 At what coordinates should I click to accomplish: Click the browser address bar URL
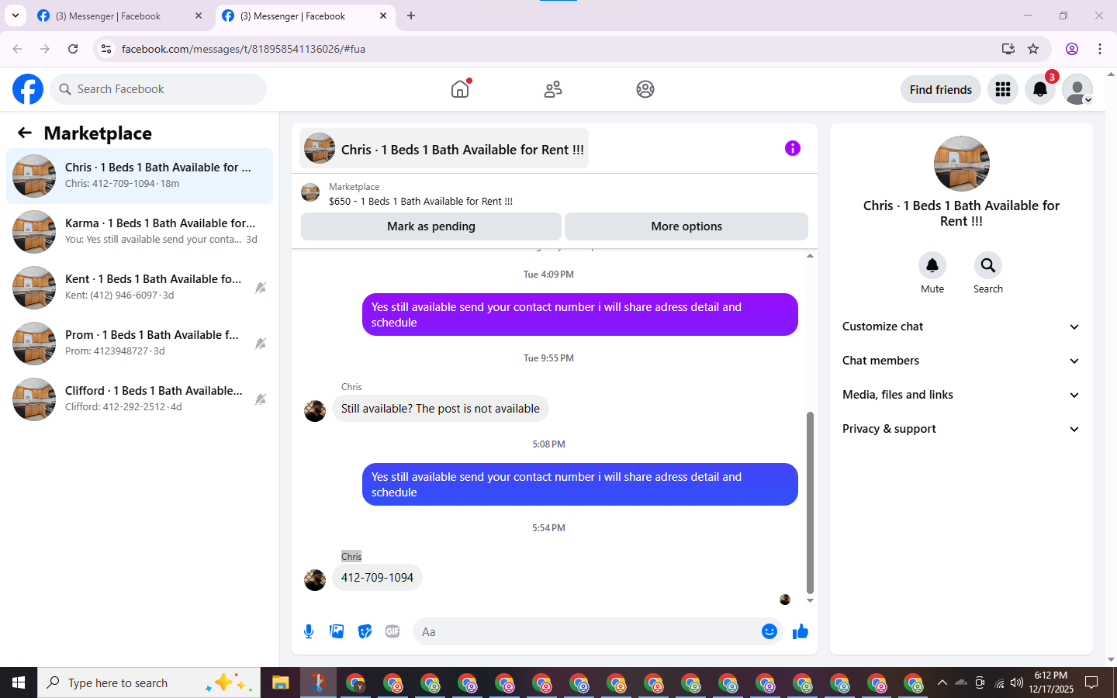click(244, 49)
